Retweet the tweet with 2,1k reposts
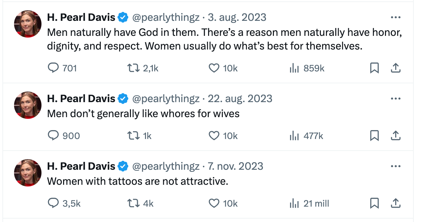This screenshot has width=423, height=222. point(143,68)
